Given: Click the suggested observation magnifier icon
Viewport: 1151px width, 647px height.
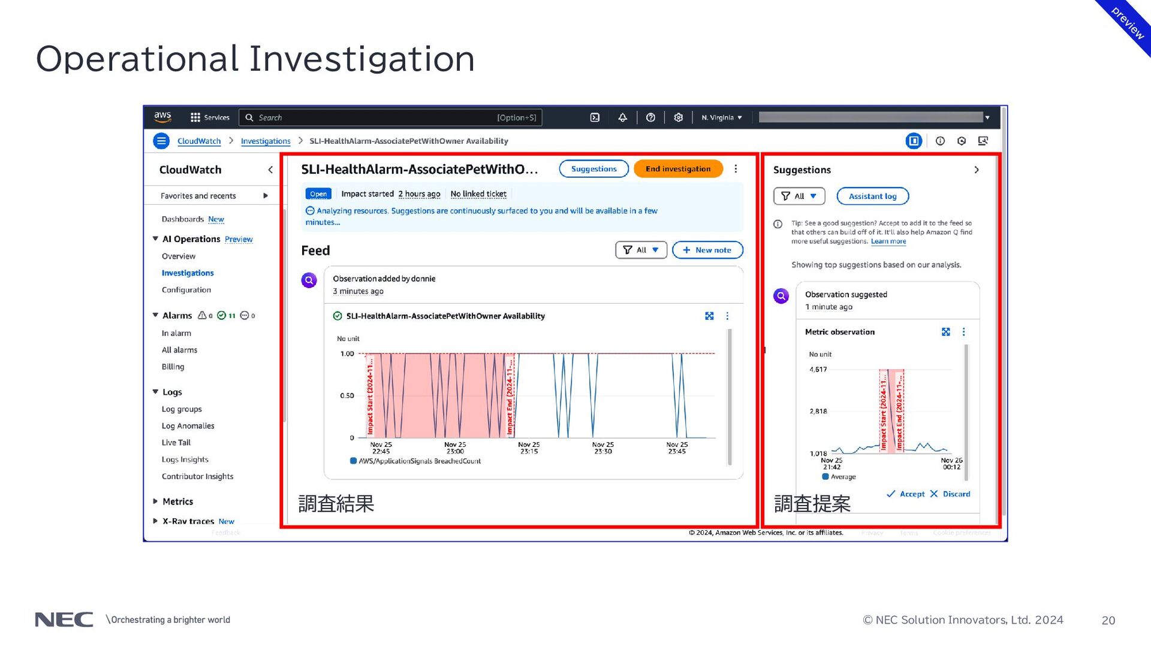Looking at the screenshot, I should [x=781, y=296].
